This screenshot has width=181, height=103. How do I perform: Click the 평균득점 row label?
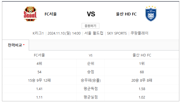tap(91, 89)
